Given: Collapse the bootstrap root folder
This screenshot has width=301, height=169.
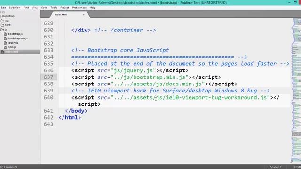Looking at the screenshot, I should [x=1, y=16].
